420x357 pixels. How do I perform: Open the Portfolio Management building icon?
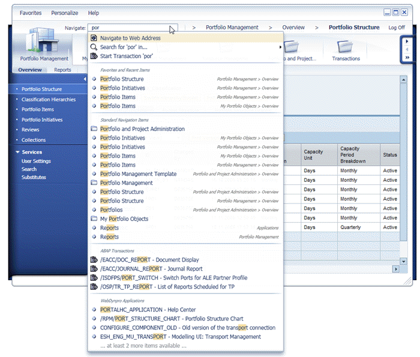(43, 40)
